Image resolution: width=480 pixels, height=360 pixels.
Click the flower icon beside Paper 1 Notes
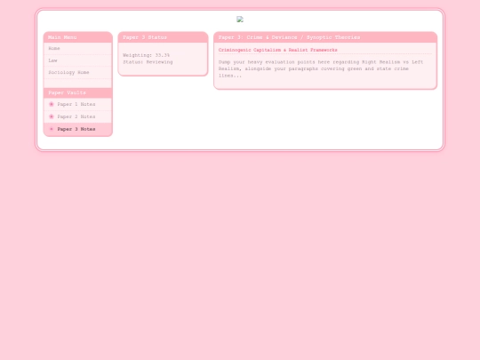coord(52,104)
